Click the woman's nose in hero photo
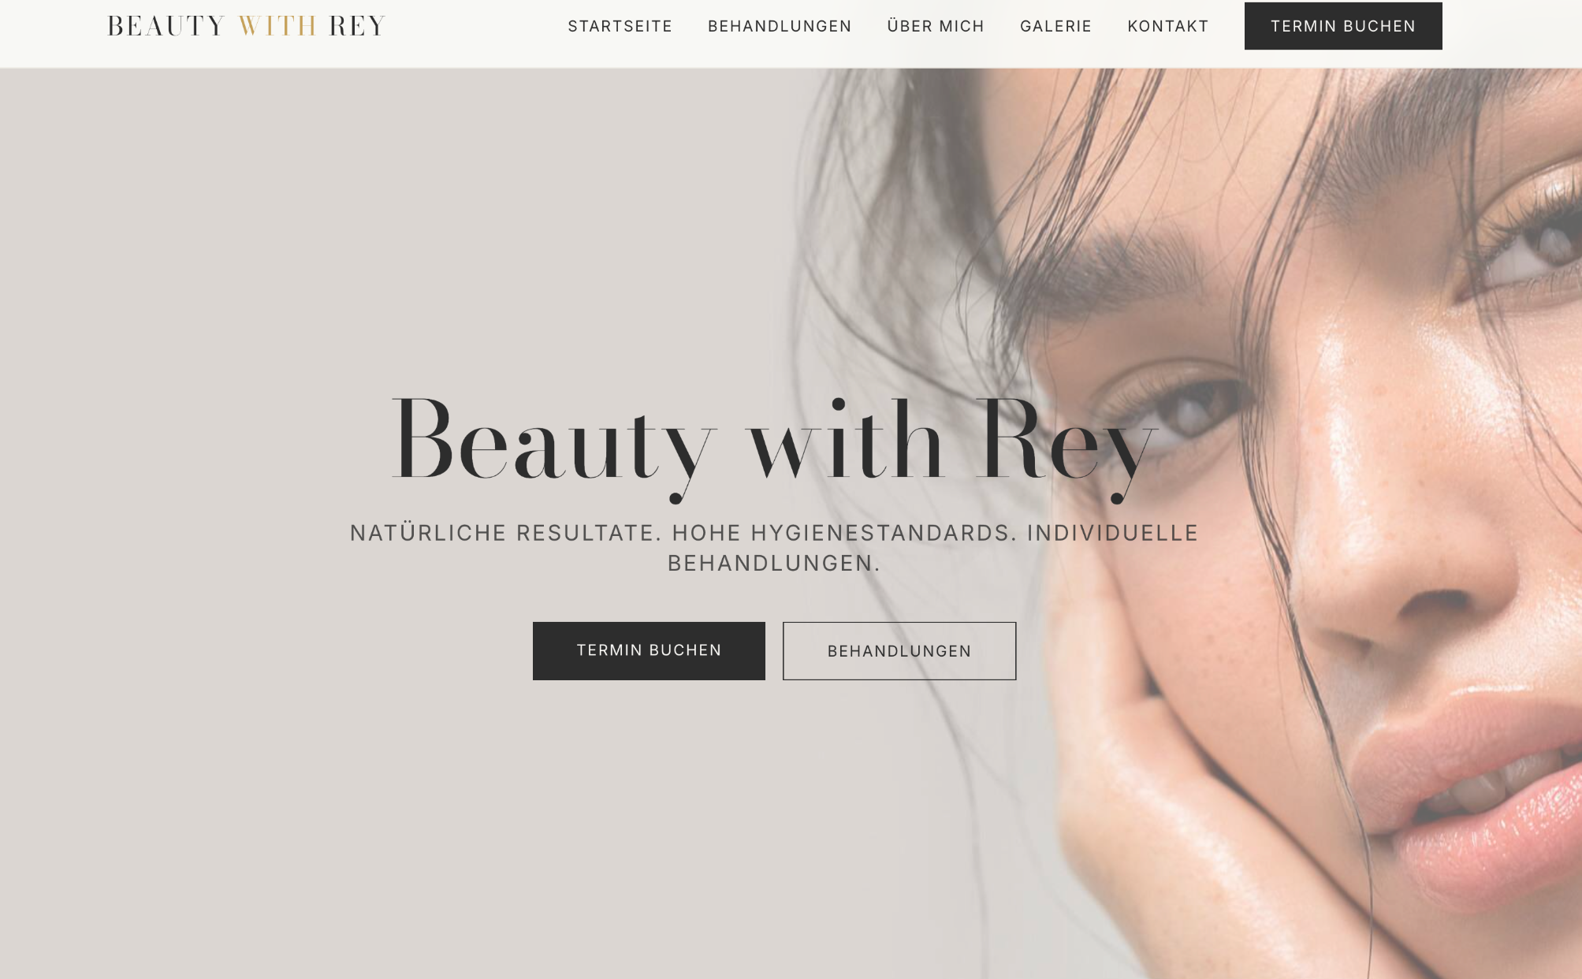This screenshot has height=979, width=1582. click(x=1411, y=552)
